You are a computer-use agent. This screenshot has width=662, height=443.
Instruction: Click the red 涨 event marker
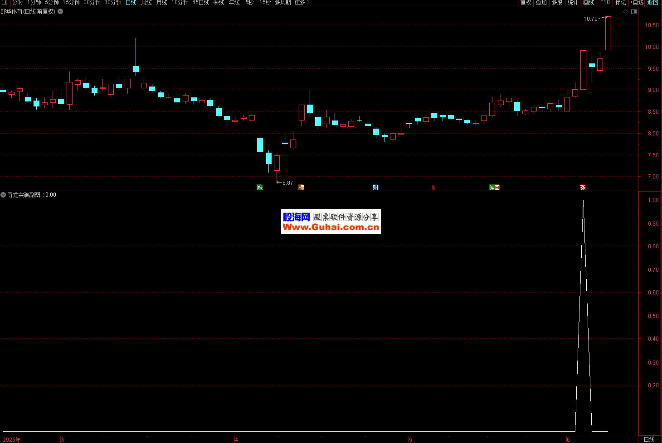[x=583, y=187]
